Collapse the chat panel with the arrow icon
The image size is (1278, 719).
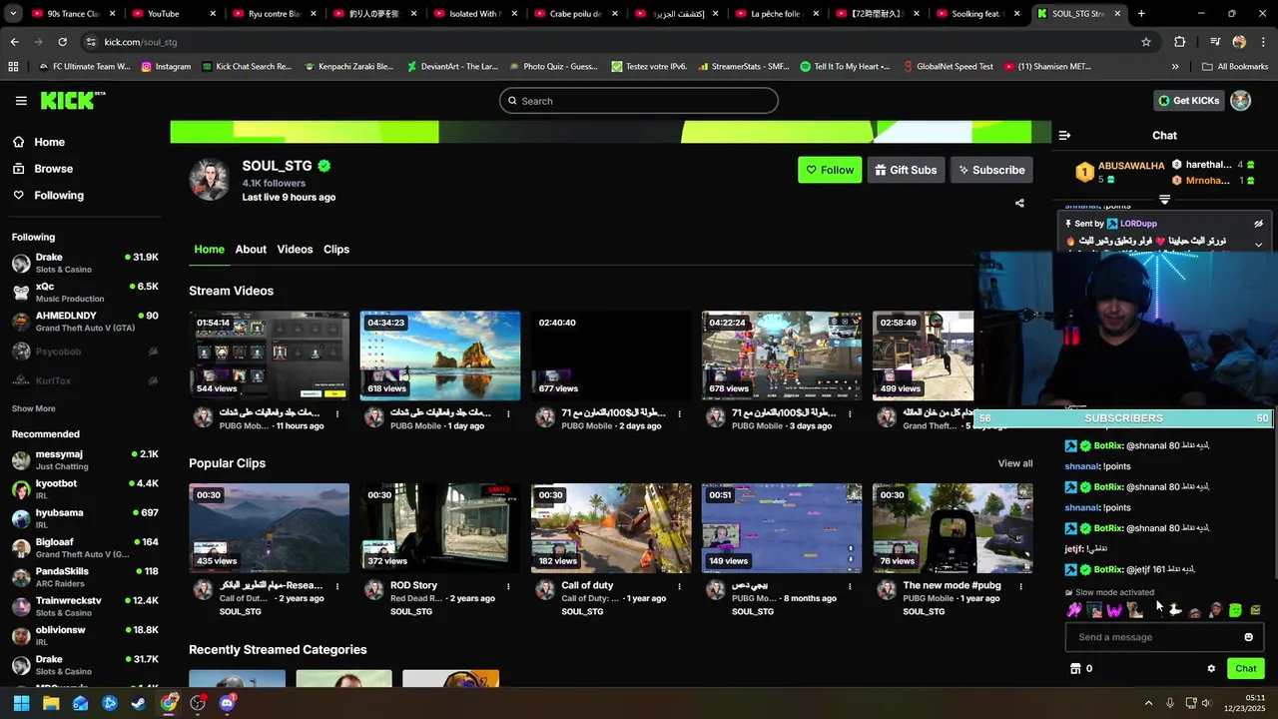1064,135
